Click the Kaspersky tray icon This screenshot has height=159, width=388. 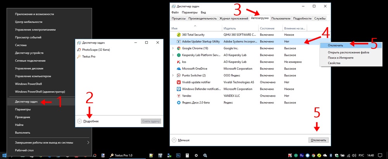(x=290, y=156)
